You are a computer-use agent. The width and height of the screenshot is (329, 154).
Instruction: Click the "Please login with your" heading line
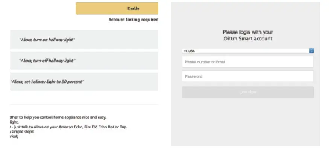click(247, 32)
